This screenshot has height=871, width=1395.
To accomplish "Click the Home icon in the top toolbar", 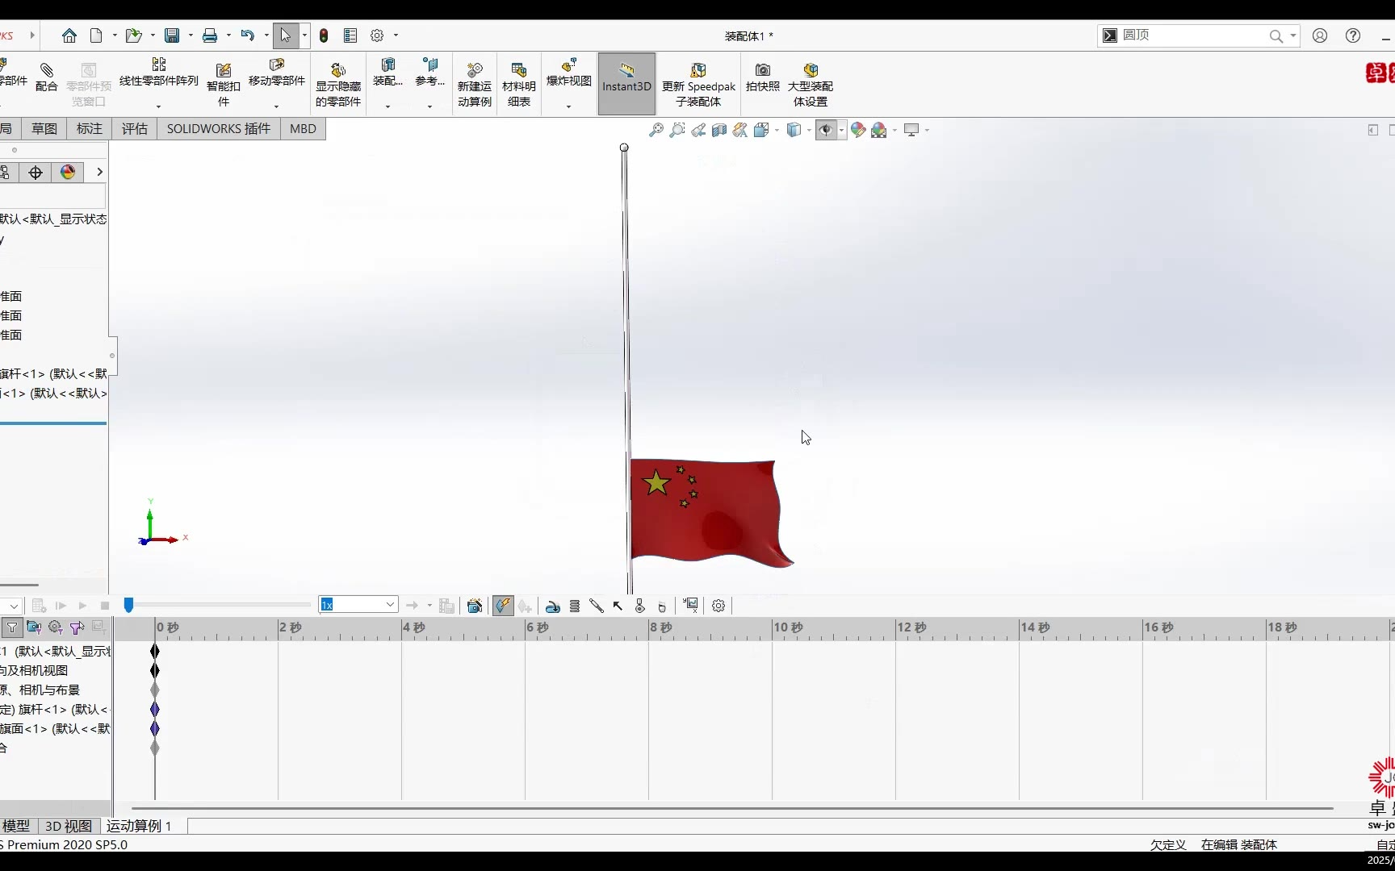I will click(x=69, y=35).
